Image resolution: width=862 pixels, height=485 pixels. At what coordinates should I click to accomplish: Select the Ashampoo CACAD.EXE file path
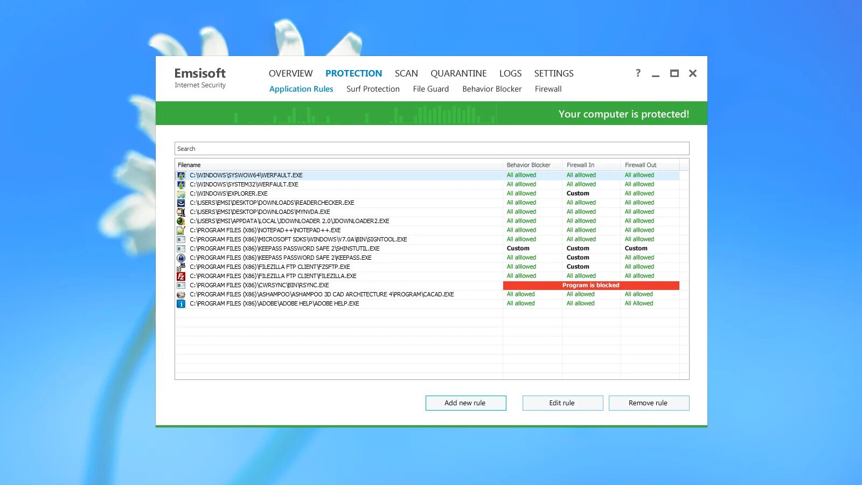point(322,294)
